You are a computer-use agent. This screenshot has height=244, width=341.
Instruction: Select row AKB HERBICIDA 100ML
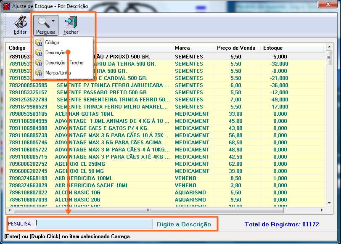point(166,178)
